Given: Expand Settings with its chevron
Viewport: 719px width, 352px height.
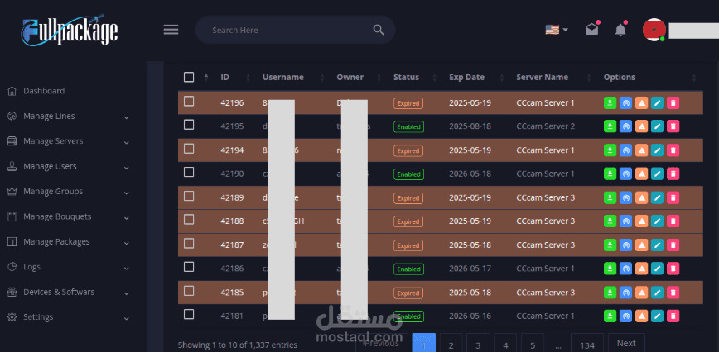Looking at the screenshot, I should pyautogui.click(x=126, y=319).
